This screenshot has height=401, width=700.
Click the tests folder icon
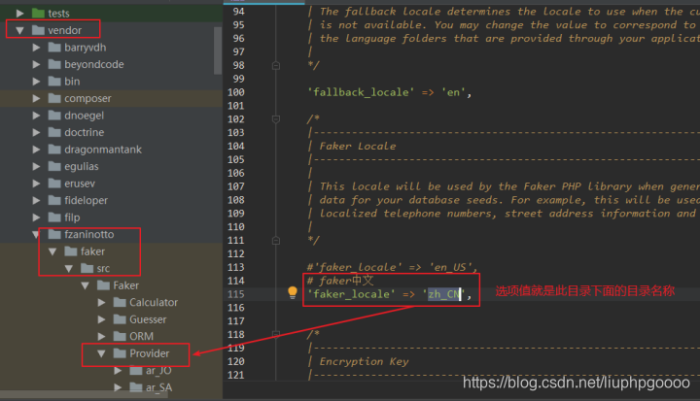tap(38, 13)
